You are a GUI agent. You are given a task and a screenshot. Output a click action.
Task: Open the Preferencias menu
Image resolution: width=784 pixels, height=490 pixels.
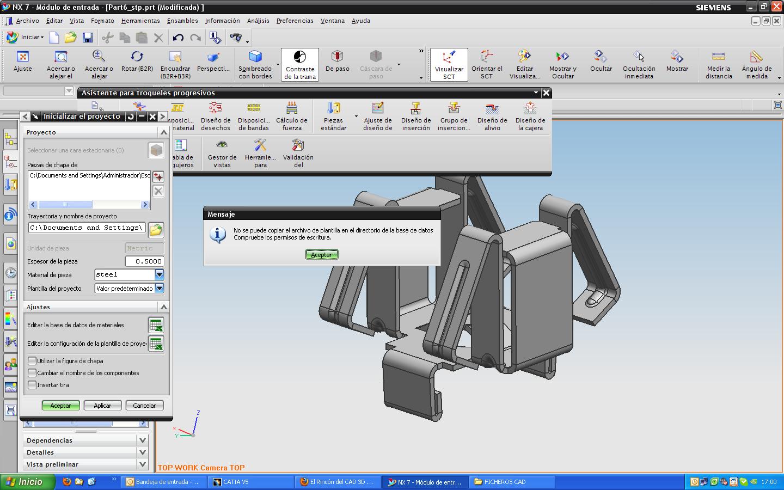[x=295, y=21]
